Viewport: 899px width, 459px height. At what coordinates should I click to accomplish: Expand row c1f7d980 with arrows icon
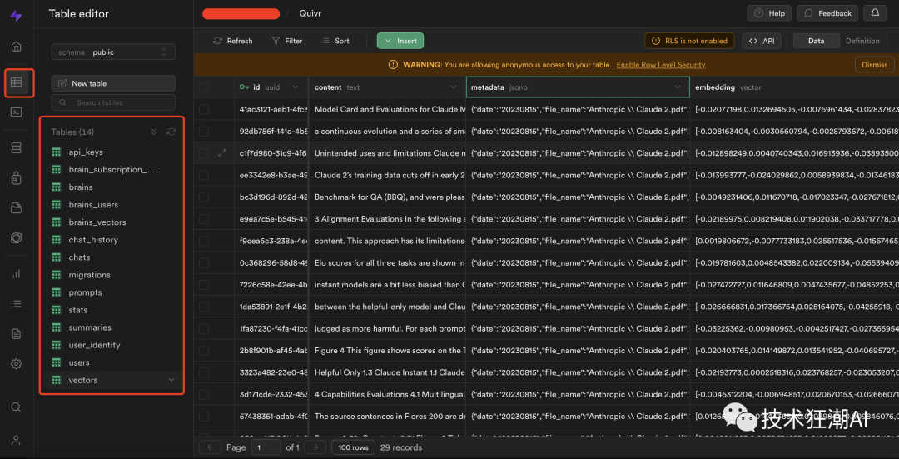[222, 153]
